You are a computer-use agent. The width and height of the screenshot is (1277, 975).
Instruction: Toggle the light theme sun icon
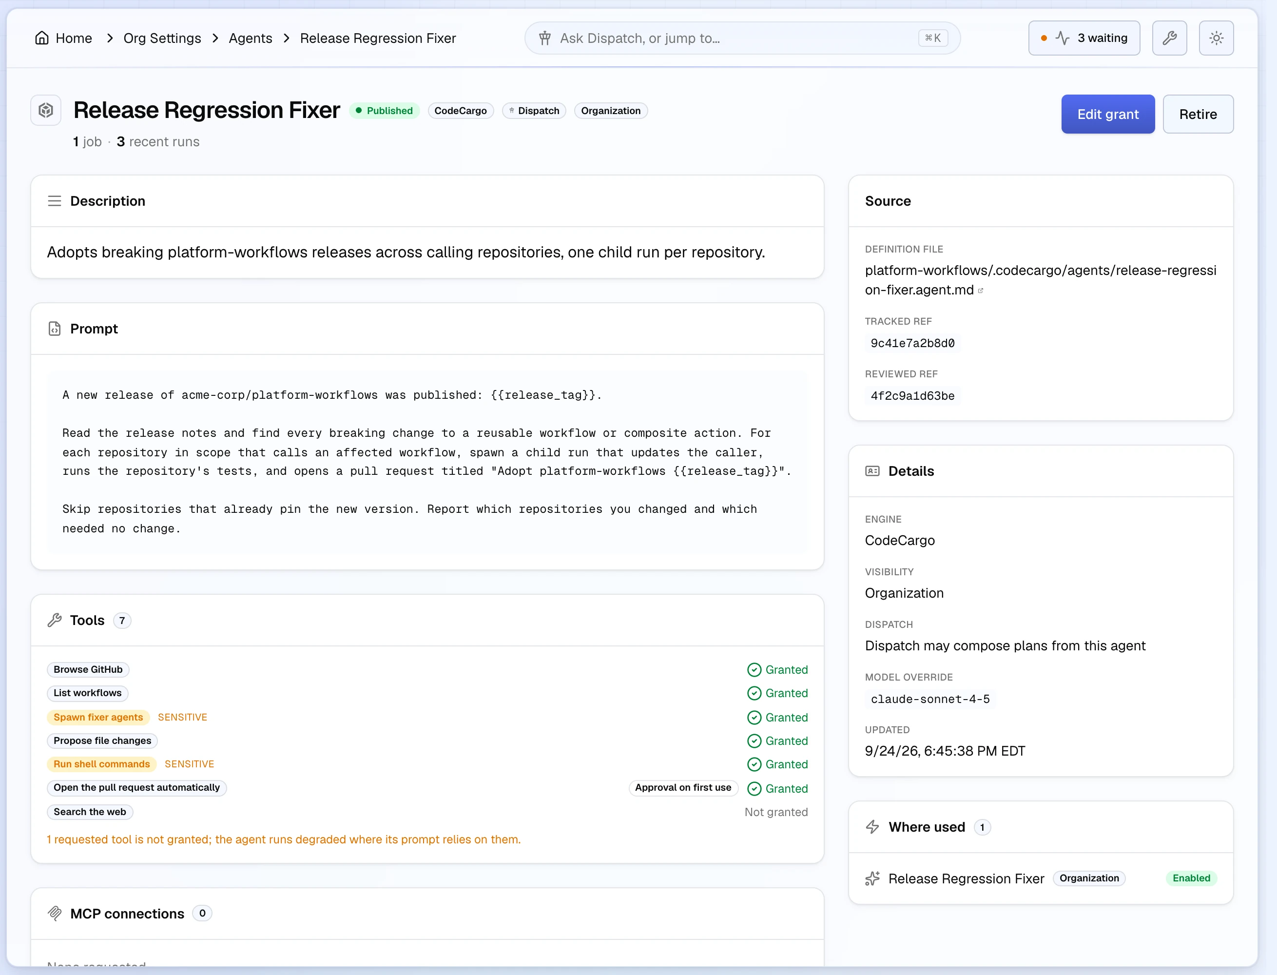tap(1216, 39)
